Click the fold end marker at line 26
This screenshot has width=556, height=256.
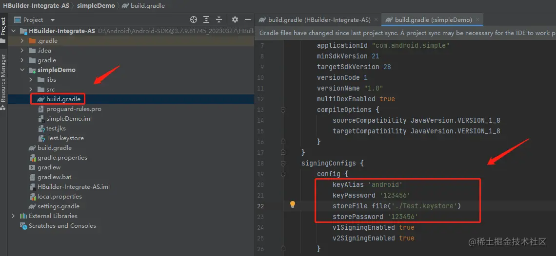[x=283, y=249]
